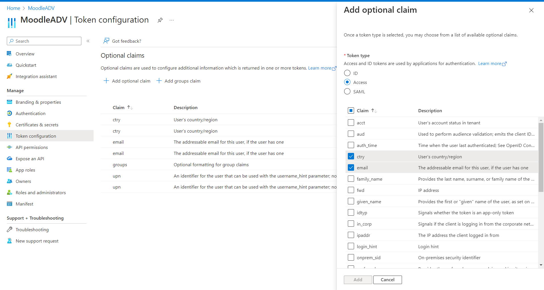Image resolution: width=544 pixels, height=290 pixels.
Task: Click the App roles icon
Action: [9, 170]
